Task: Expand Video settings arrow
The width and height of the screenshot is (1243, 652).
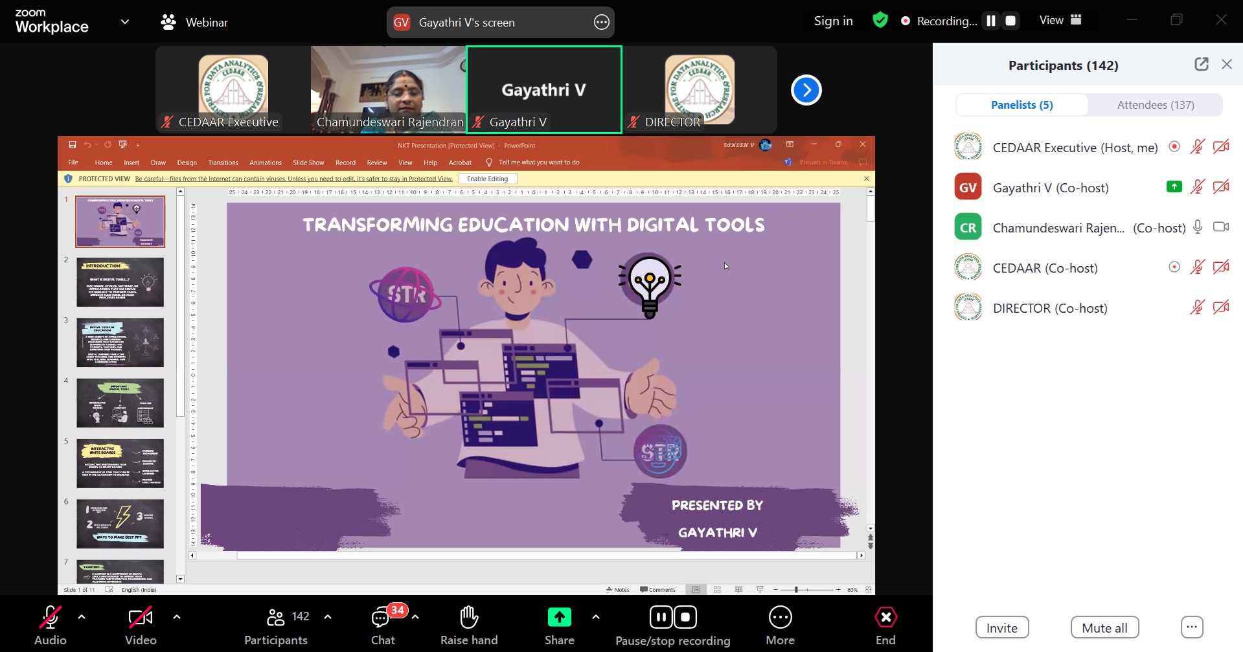Action: 177,617
